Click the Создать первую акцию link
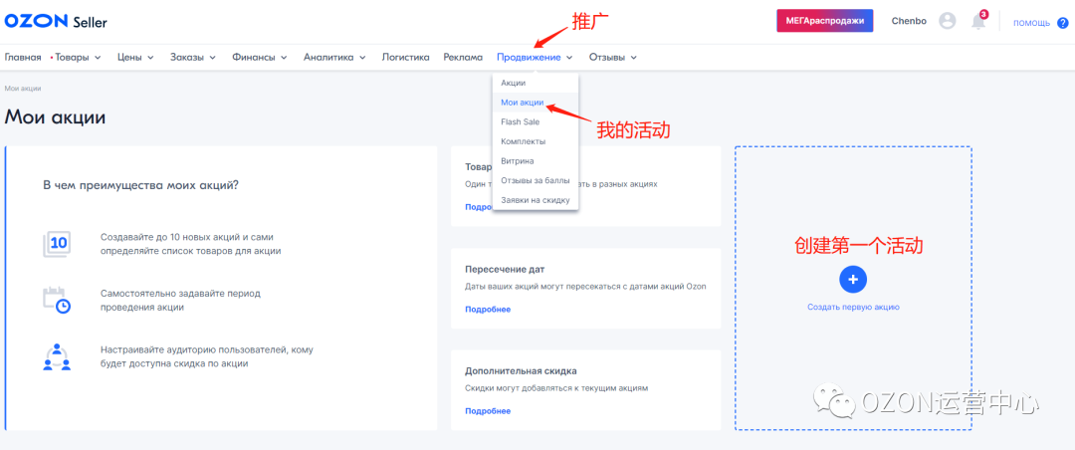 pos(853,308)
